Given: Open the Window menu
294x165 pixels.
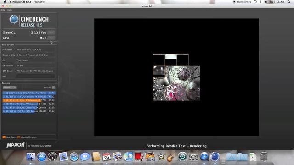Looking at the screenshot, I should (40, 2).
